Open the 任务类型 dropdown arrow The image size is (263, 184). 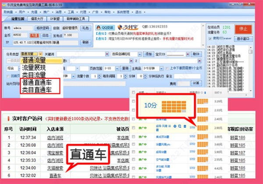[x=40, y=54]
